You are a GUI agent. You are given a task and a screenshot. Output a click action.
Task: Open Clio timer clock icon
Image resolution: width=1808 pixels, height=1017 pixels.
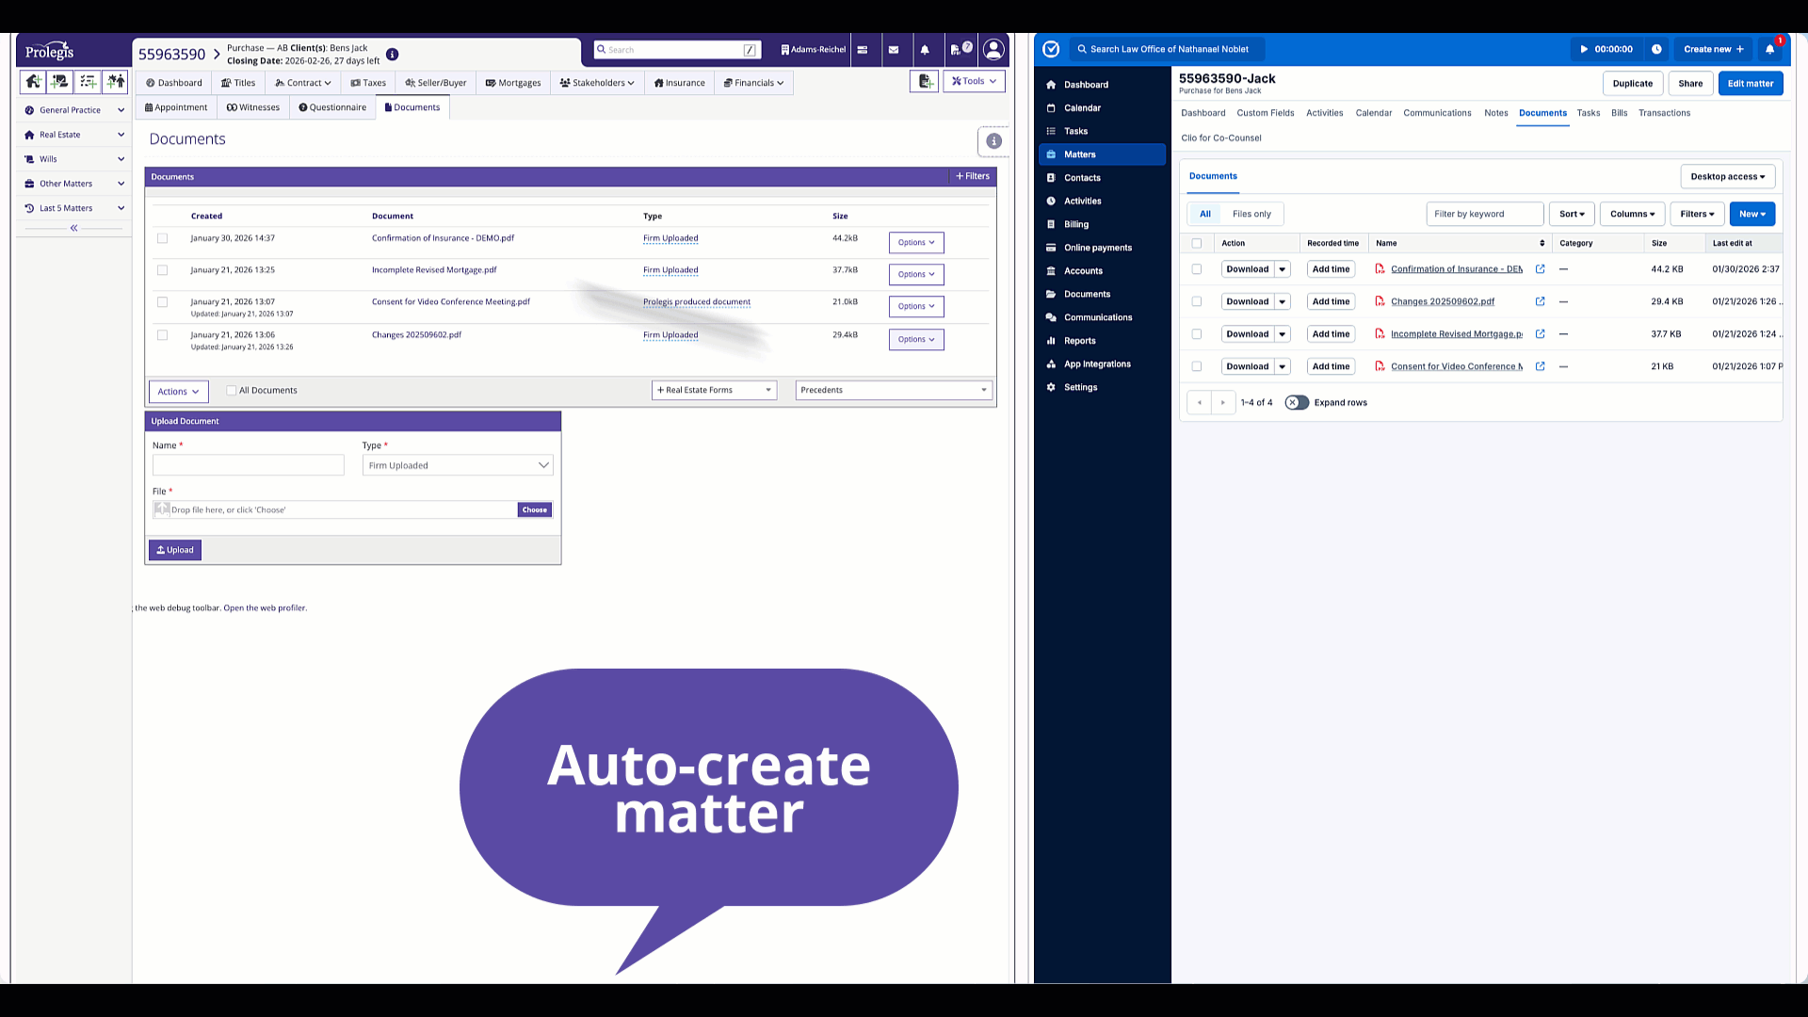click(1656, 49)
